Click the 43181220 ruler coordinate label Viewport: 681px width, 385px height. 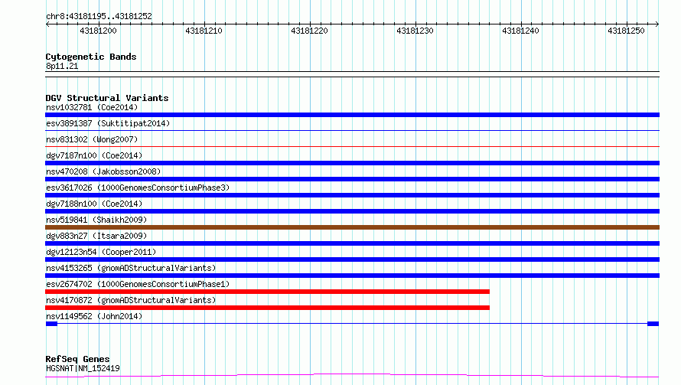[309, 31]
